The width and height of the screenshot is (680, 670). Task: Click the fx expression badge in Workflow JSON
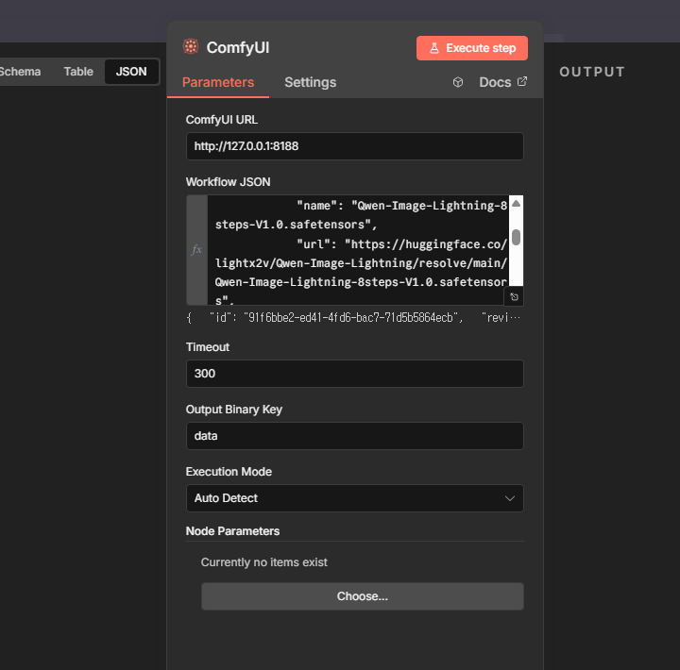pos(196,250)
